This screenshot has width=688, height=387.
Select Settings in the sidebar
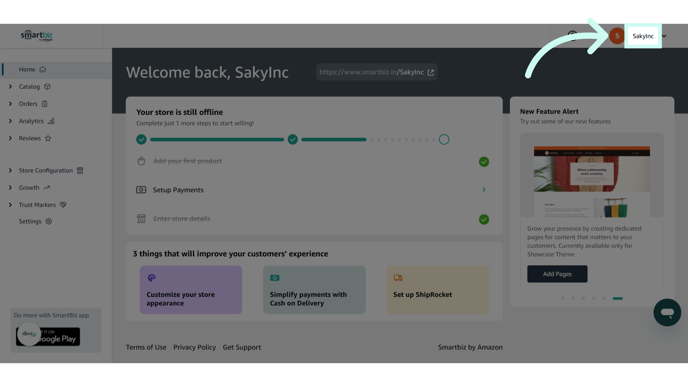pyautogui.click(x=30, y=221)
